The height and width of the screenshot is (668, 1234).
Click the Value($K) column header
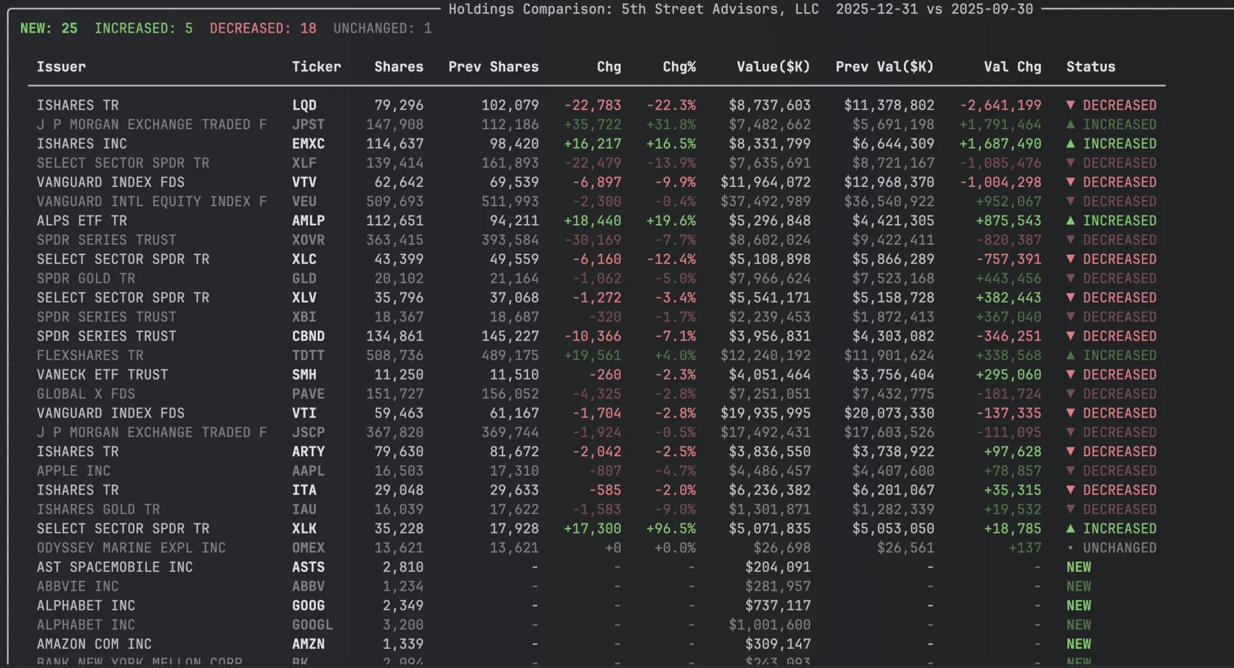[772, 67]
